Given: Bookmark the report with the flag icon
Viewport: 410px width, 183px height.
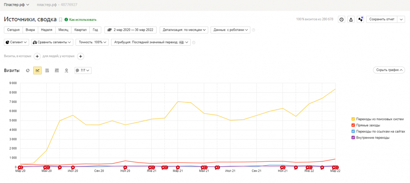Looking at the screenshot, I should 61,19.
